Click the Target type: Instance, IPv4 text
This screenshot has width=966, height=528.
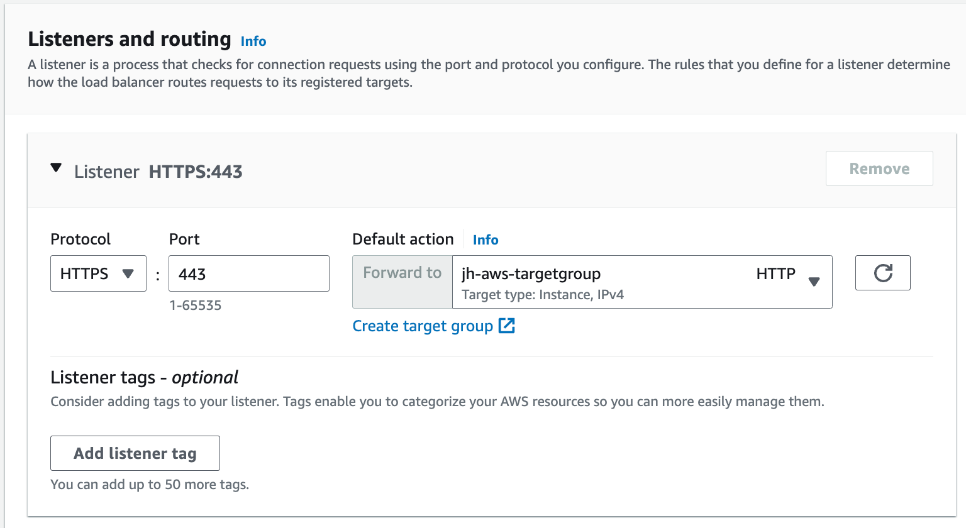click(542, 295)
